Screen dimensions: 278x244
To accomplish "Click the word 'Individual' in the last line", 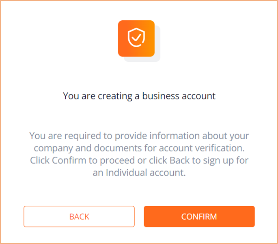I will click(126, 173).
